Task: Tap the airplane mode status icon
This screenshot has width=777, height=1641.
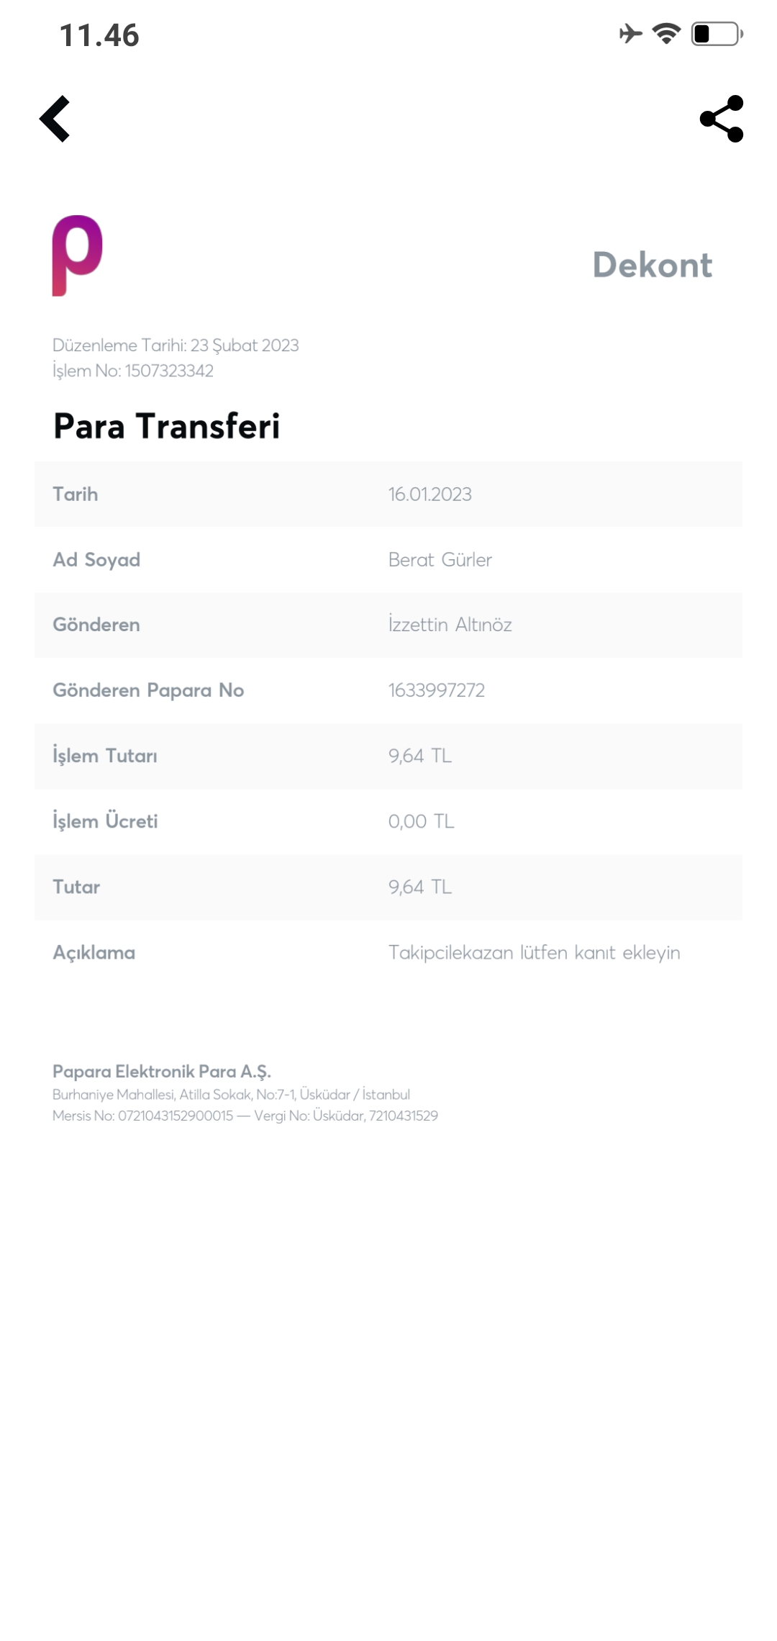Action: pyautogui.click(x=630, y=34)
